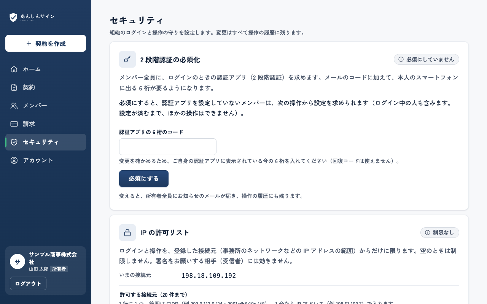Click the セキュリティ shield icon in sidebar
The height and width of the screenshot is (304, 487).
point(14,142)
